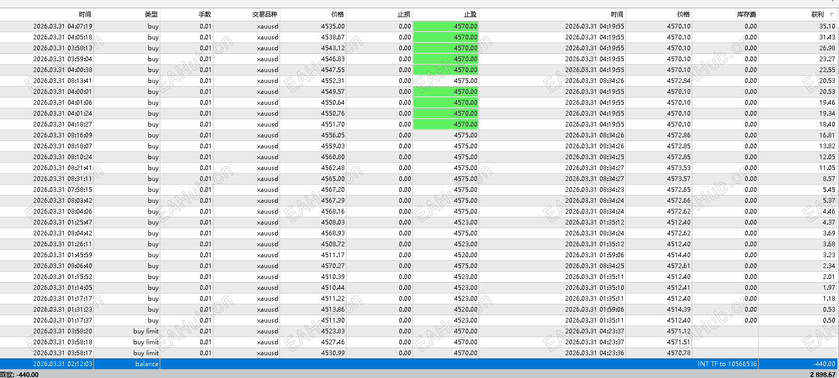Click the 价格 header left of 库存费

tap(683, 15)
